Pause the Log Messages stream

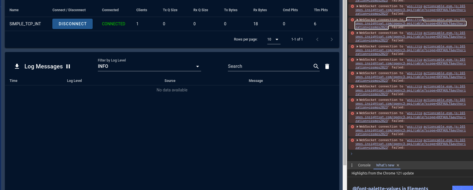(68, 66)
